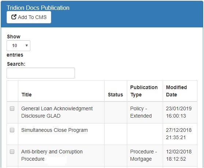204x168 pixels.
Task: Tick the Simultaneous Close Program checkbox
Action: [12, 130]
